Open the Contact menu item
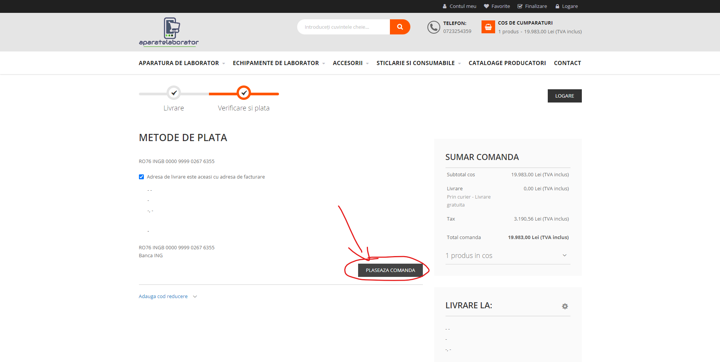The width and height of the screenshot is (720, 362). click(567, 63)
